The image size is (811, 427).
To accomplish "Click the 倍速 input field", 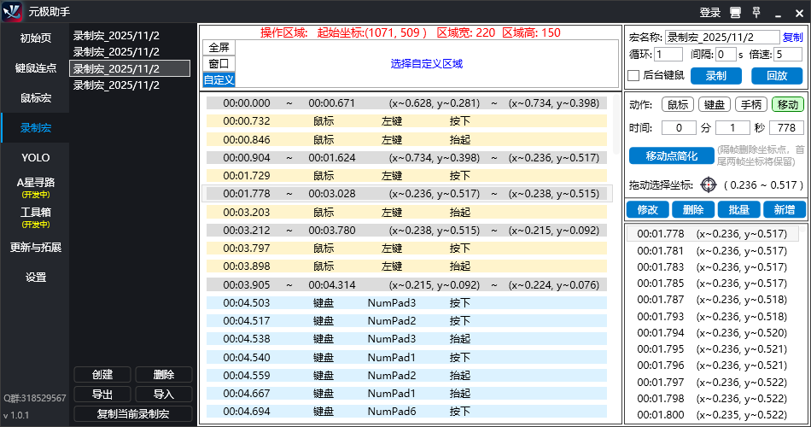I will [x=788, y=55].
